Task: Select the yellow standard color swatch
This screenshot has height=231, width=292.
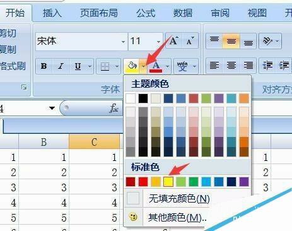Action: [168, 182]
